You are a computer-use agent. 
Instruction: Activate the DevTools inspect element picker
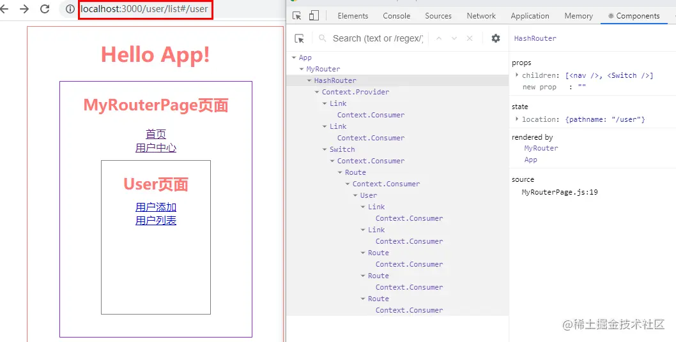[296, 16]
